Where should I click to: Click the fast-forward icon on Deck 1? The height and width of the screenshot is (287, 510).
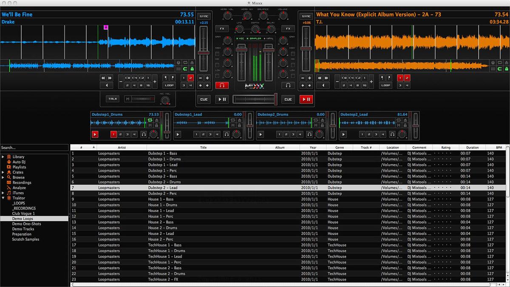pyautogui.click(x=109, y=78)
